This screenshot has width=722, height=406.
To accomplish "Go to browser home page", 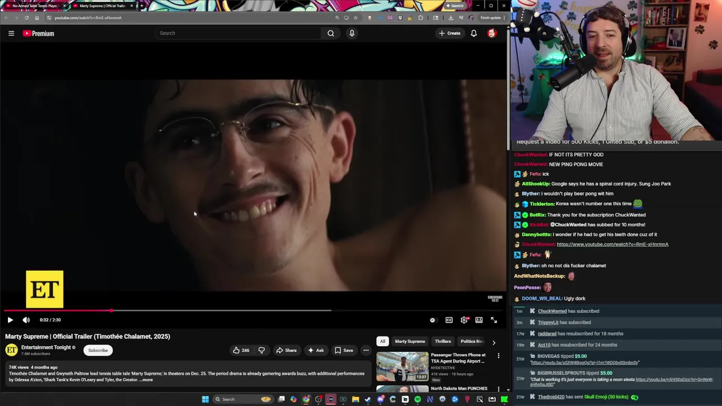I will coord(37,17).
